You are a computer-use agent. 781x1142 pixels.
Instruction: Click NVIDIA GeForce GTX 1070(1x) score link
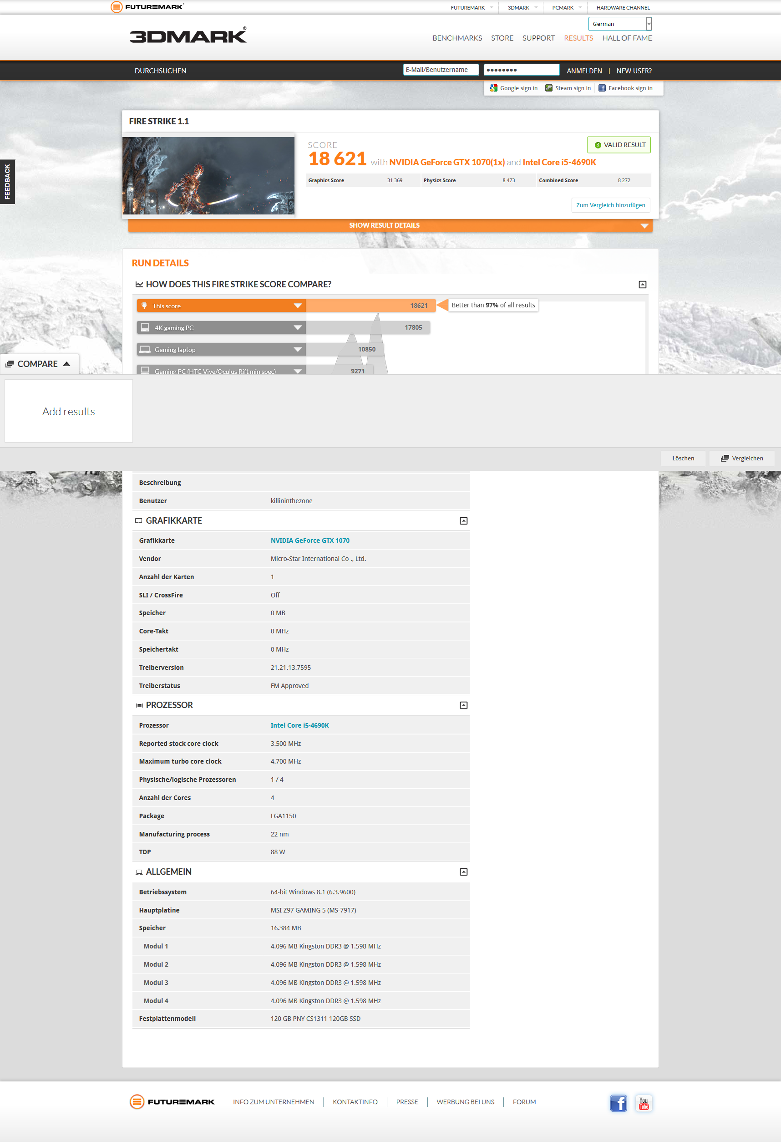[447, 162]
